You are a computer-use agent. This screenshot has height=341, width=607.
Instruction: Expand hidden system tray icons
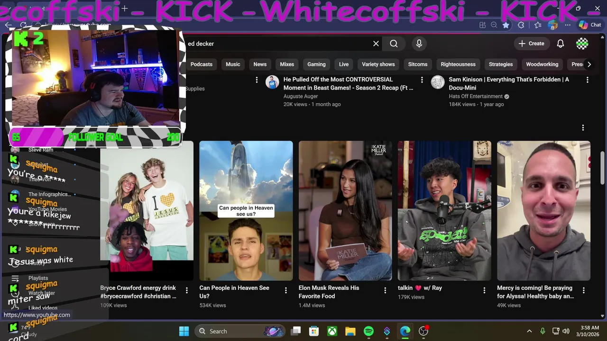529,331
